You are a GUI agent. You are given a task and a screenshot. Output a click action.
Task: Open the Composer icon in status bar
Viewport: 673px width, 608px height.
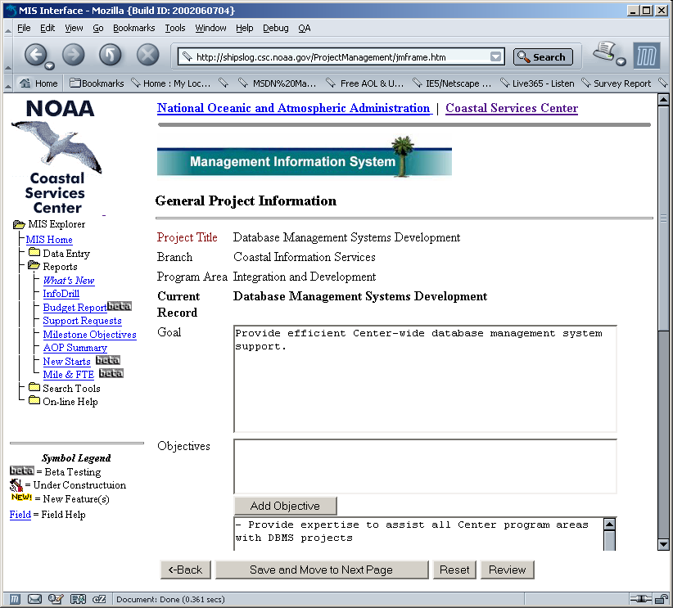click(56, 599)
